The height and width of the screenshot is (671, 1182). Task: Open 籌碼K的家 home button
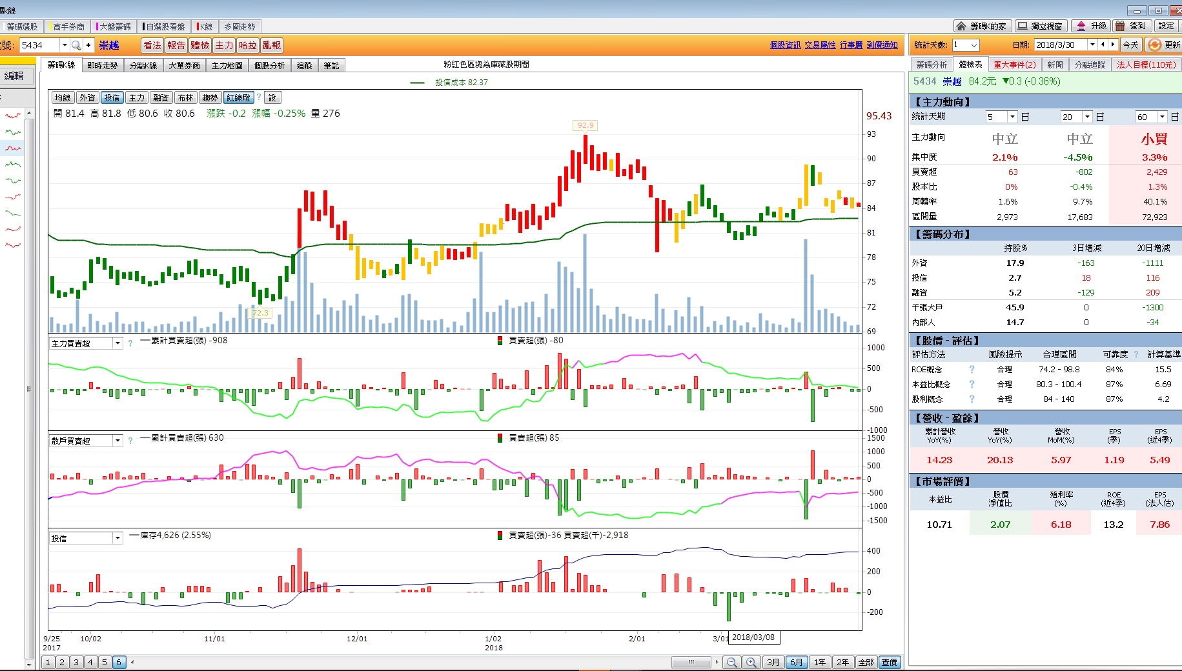tap(983, 26)
